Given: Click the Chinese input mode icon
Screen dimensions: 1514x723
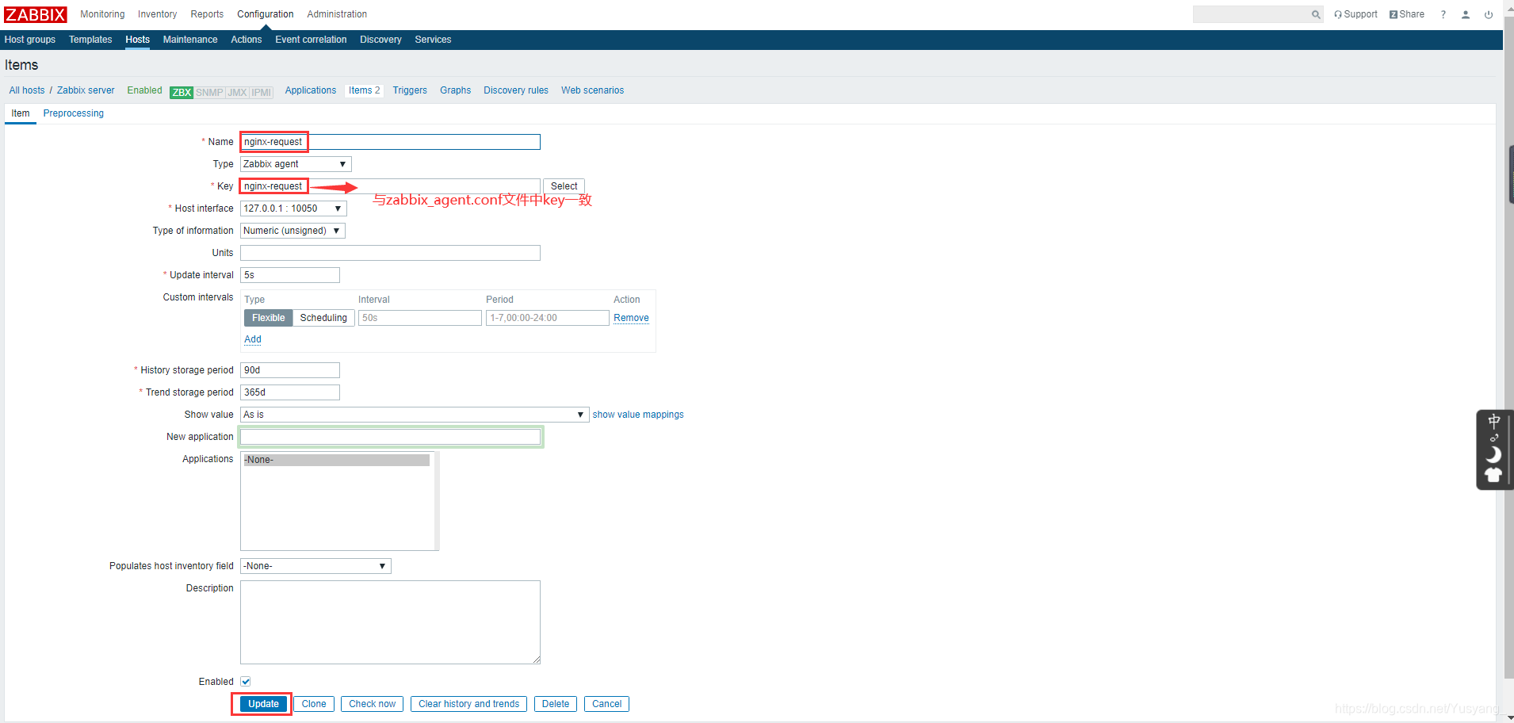Looking at the screenshot, I should (x=1494, y=421).
